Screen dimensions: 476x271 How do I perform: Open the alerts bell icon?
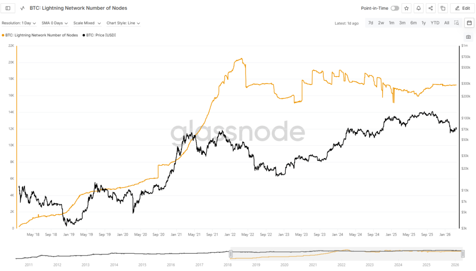click(x=418, y=8)
